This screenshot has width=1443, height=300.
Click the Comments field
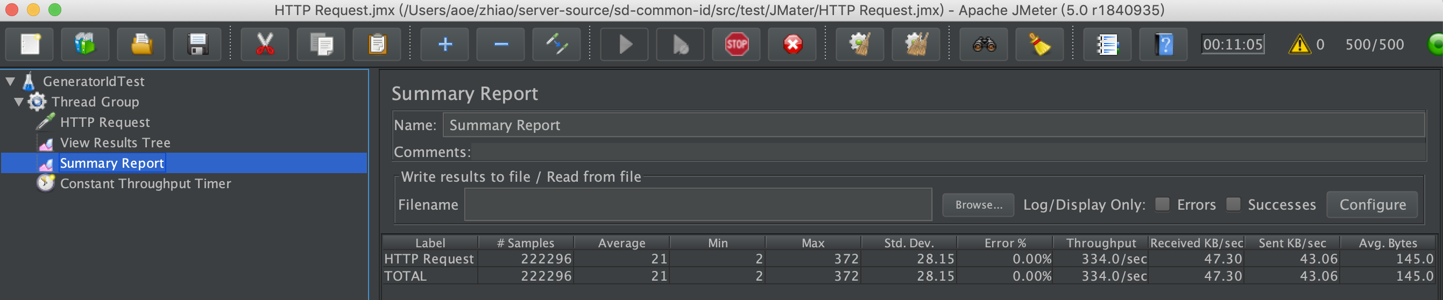click(x=948, y=152)
